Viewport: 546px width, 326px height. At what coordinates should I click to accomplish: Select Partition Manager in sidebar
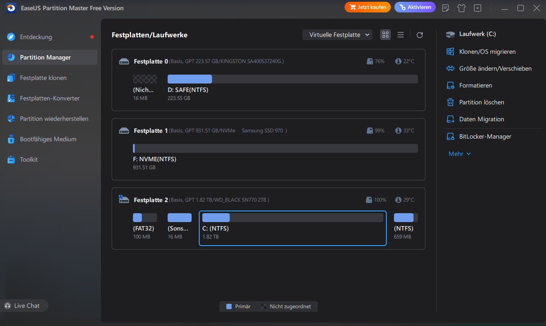(50, 57)
